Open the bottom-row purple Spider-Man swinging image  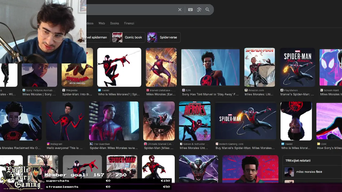pyautogui.click(x=198, y=169)
